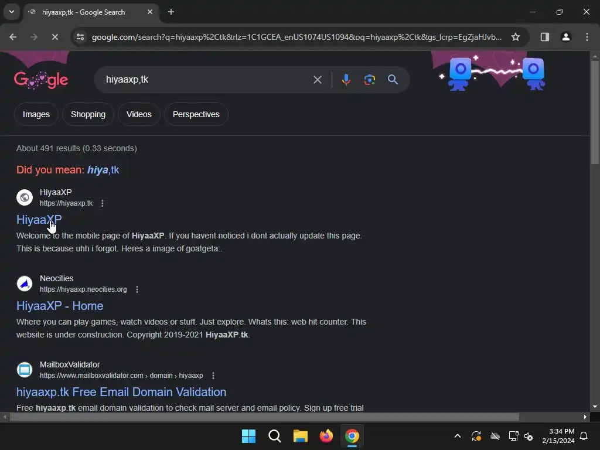Open the taskbar clock and date
Screen dimensions: 600x450
[558, 436]
